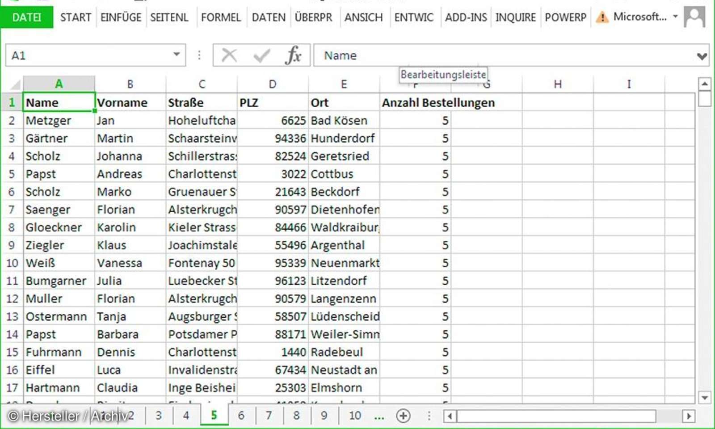715x429 pixels.
Task: Switch to the POWERP ribbon tab
Action: 565,18
